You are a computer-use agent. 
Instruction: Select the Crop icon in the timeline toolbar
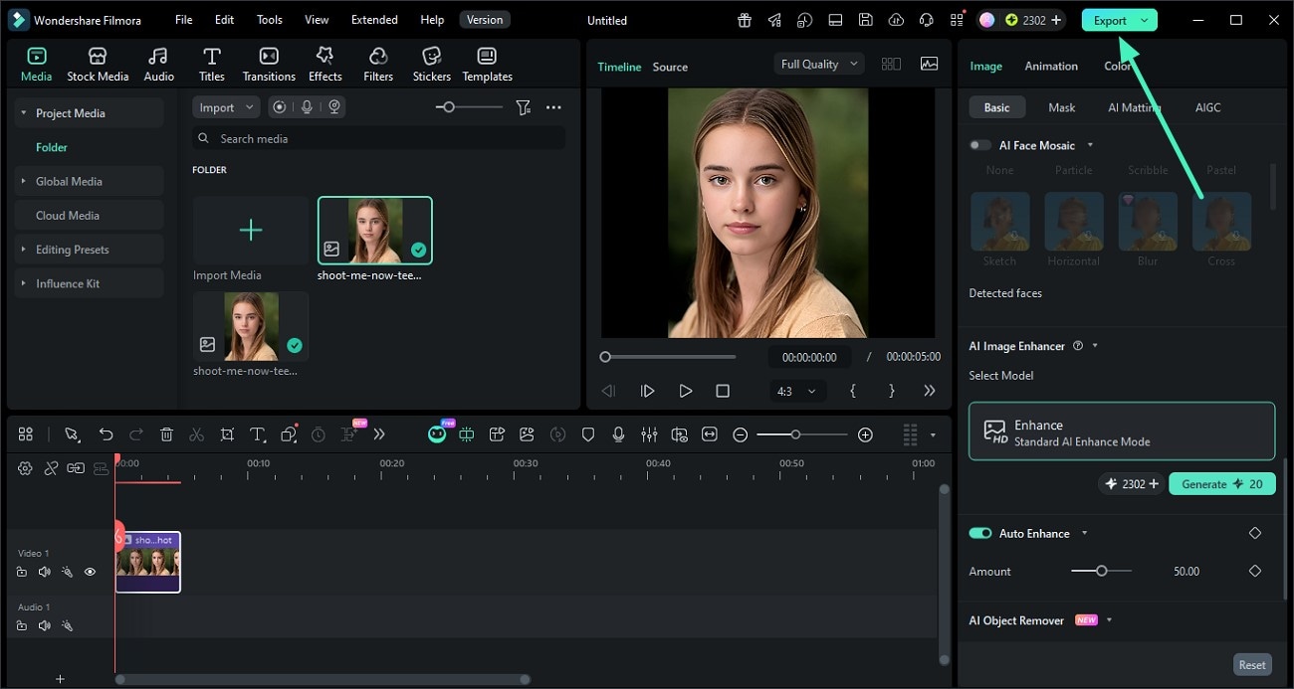coord(227,434)
